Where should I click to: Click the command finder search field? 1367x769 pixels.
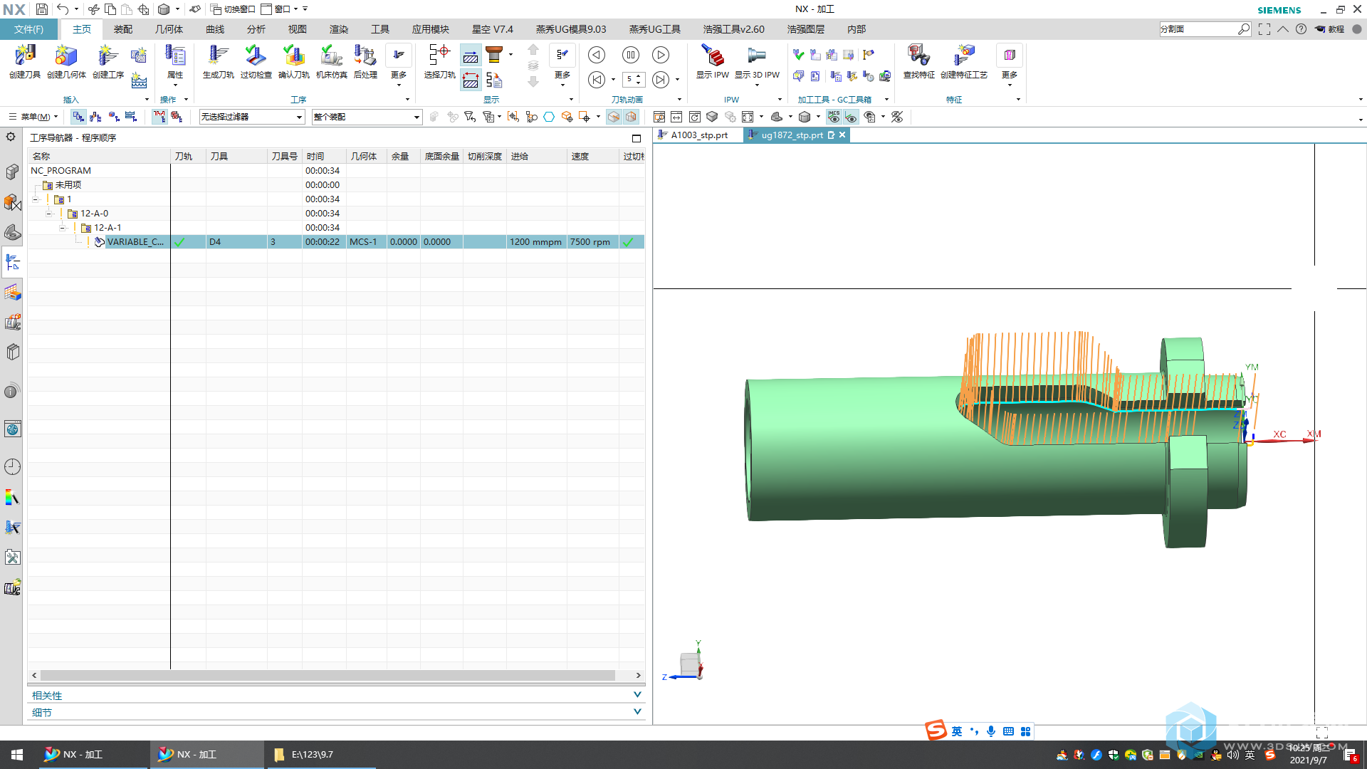click(1198, 29)
